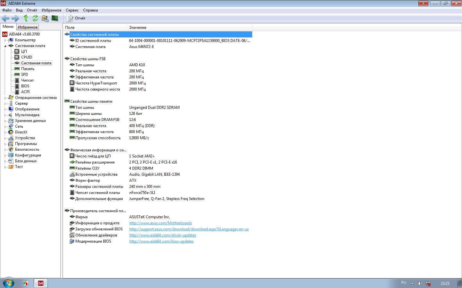This screenshot has height=288, width=462.
Task: Expand the DirectX tree node
Action: coord(5,132)
